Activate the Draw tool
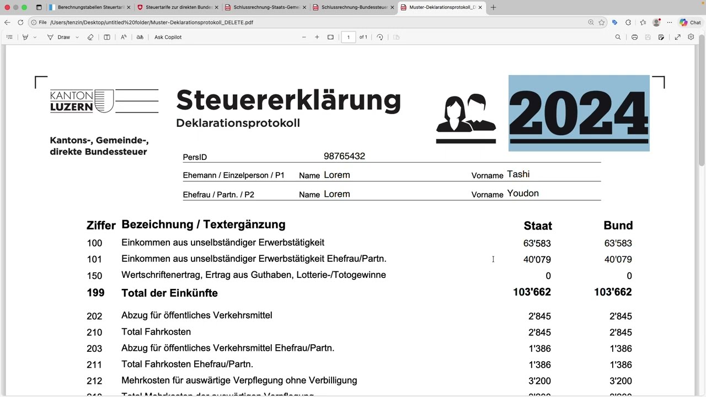The height and width of the screenshot is (397, 706). coord(59,37)
